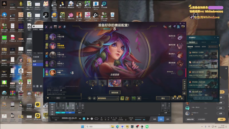Open 文件(F) menu in OBS window
Viewport: 229px width, 129px height.
tap(35, 30)
